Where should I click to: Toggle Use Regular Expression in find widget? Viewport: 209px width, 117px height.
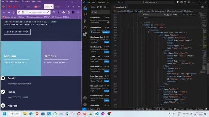[170, 15]
